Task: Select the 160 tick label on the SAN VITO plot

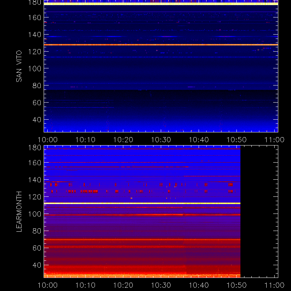Action: tap(35, 17)
